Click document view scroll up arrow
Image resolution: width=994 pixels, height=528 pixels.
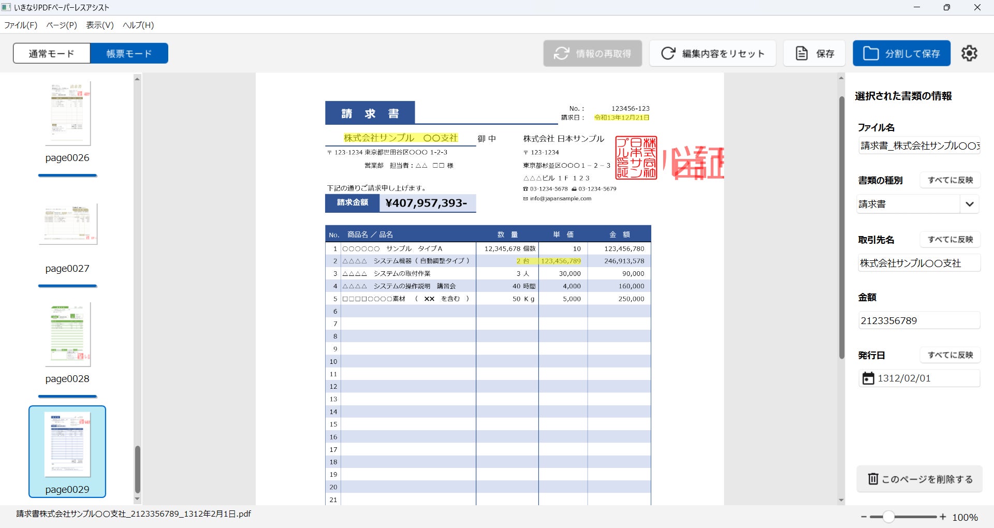(841, 78)
